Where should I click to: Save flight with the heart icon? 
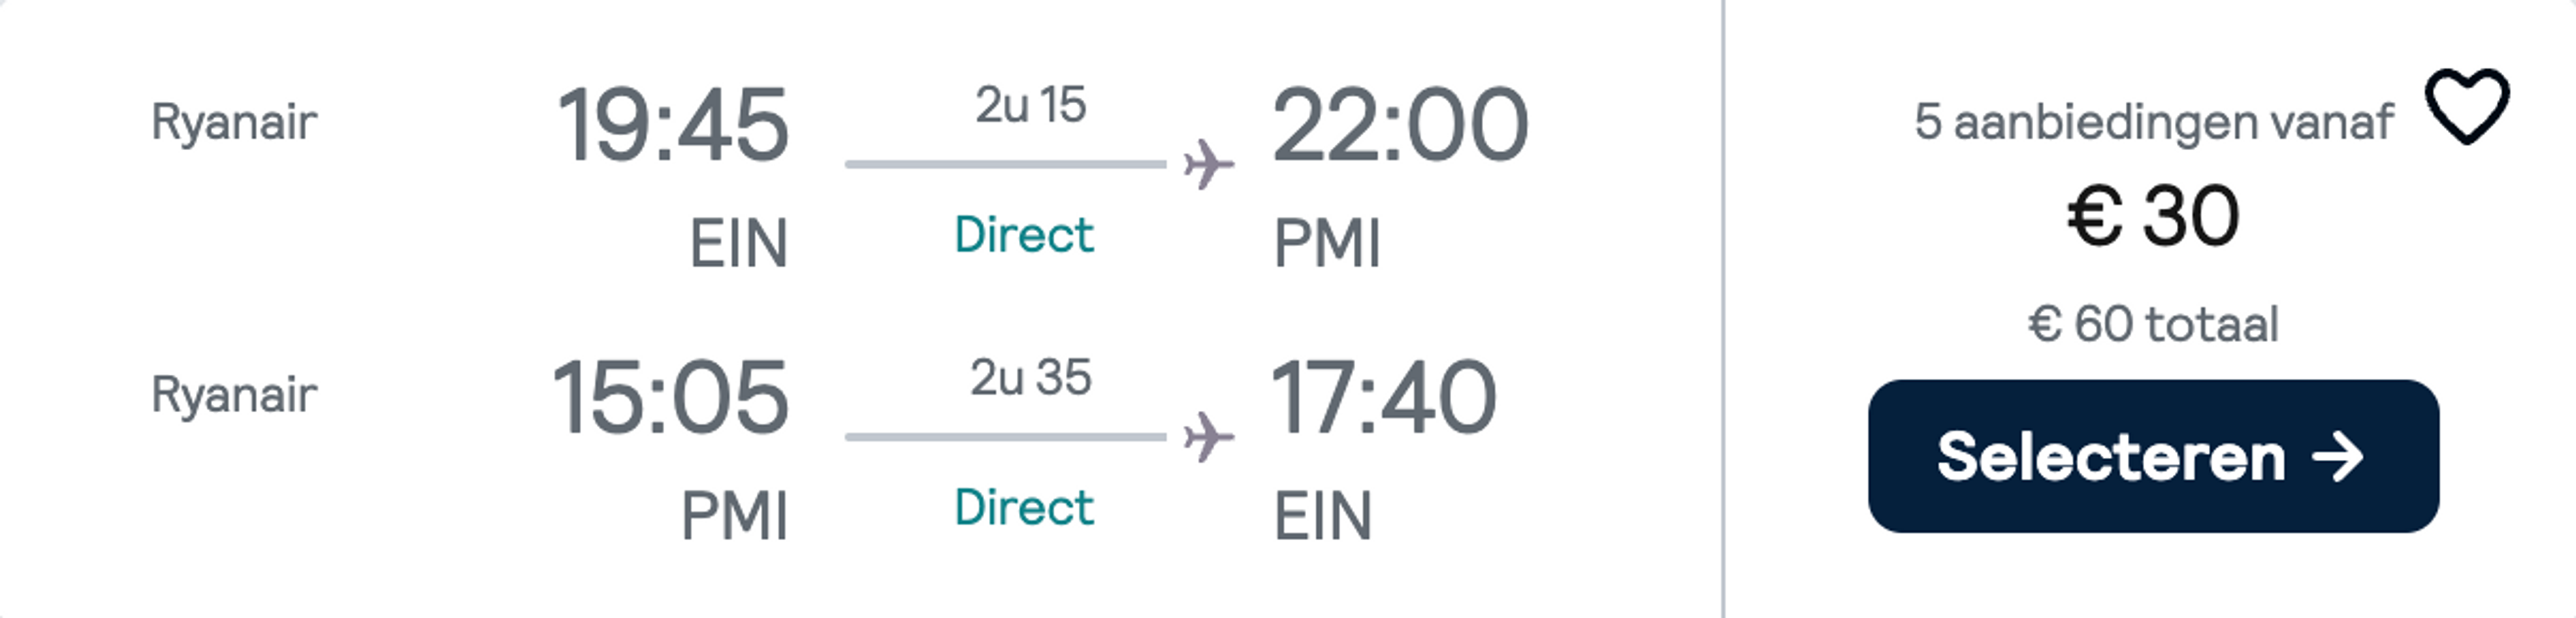pyautogui.click(x=2466, y=106)
